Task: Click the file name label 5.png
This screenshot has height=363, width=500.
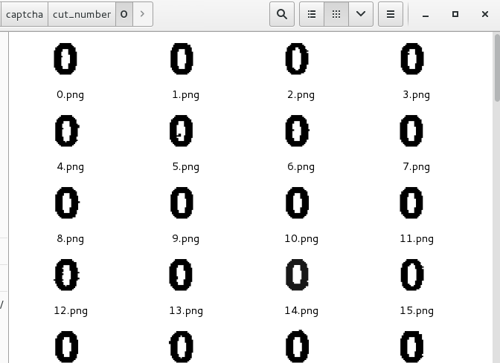Action: click(x=185, y=167)
